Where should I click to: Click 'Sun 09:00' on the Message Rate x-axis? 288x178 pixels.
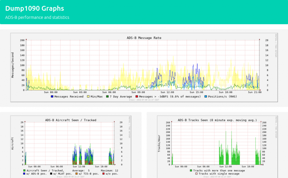tap(138, 92)
